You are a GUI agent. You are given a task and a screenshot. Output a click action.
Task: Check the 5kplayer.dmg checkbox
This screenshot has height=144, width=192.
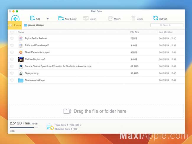tap(12, 73)
